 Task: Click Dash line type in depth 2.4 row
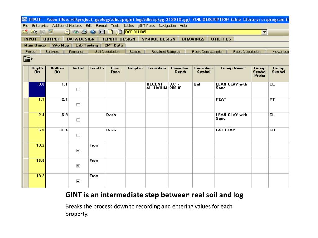[x=115, y=120]
